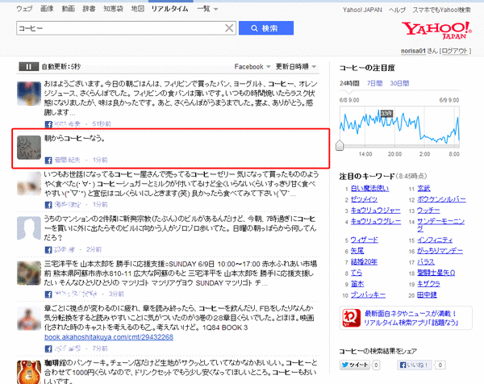The image size is (484, 384).
Task: Switch to the 辞書 search tab
Action: [x=89, y=9]
